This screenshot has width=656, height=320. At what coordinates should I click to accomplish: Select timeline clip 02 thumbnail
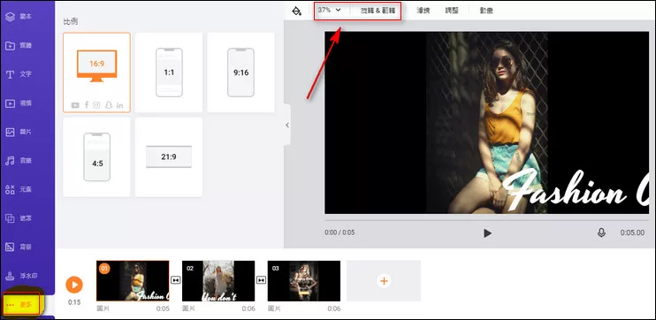coord(218,281)
